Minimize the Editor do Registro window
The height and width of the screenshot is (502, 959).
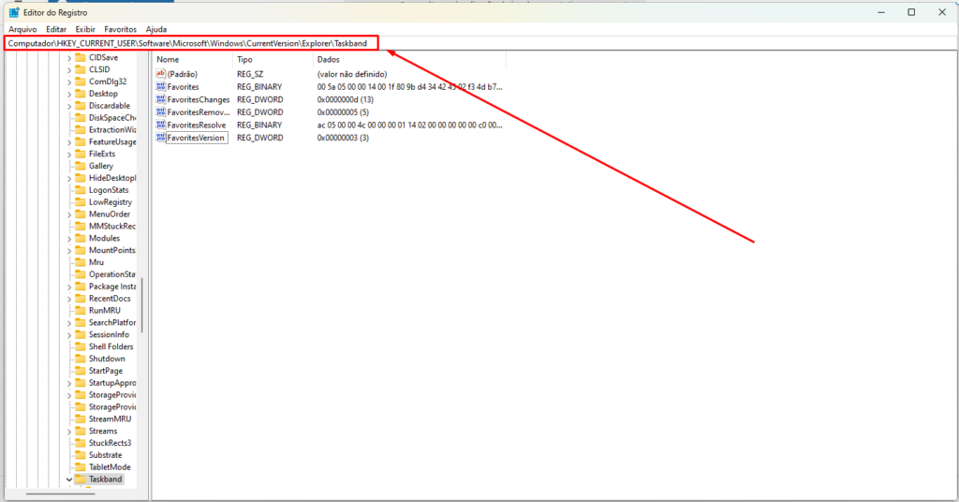click(x=881, y=12)
